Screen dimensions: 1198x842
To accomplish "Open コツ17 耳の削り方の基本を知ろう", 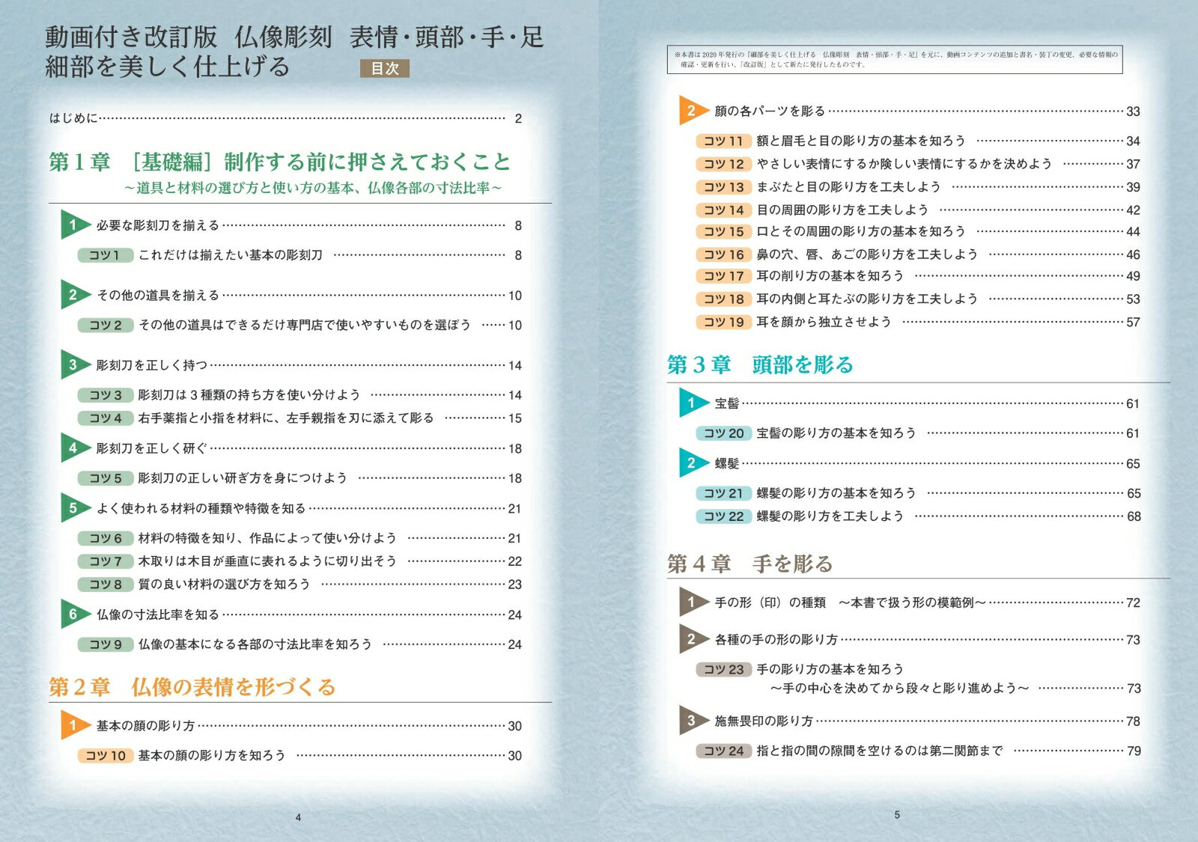I will (x=918, y=276).
